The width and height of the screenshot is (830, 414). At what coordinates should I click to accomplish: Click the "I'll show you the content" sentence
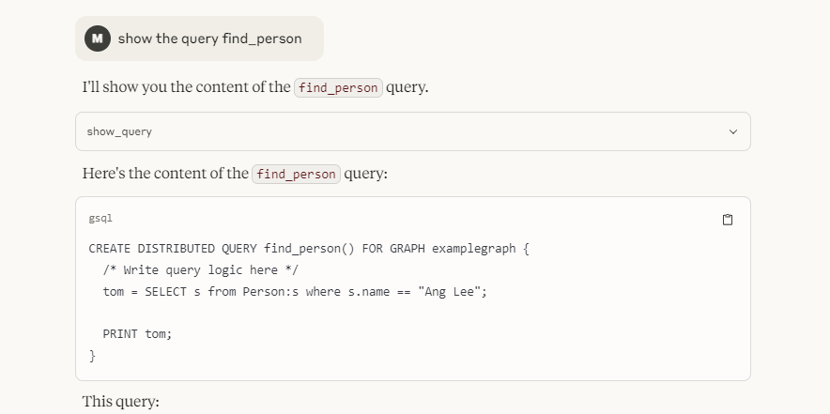click(x=186, y=88)
